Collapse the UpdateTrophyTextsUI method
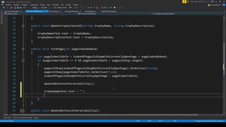Image resolution: width=226 pixels, height=127 pixels. coord(23,26)
